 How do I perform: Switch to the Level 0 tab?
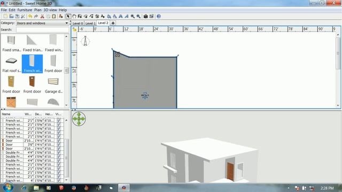coord(77,23)
